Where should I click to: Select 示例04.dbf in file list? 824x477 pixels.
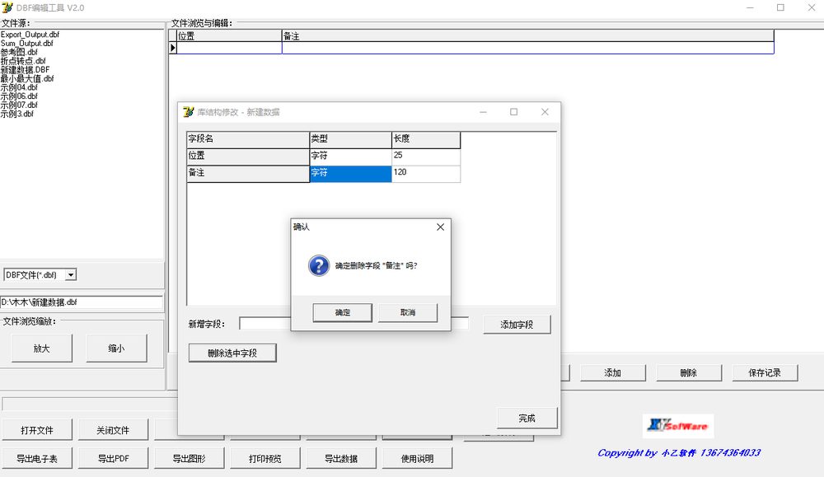click(x=19, y=87)
